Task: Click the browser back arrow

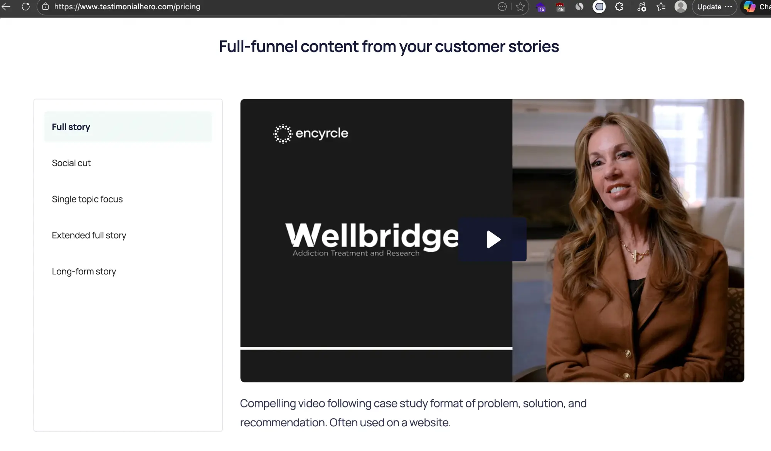Action: (x=6, y=7)
